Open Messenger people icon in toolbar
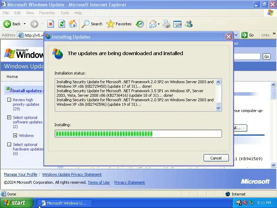 point(189,24)
